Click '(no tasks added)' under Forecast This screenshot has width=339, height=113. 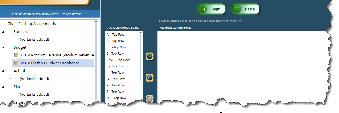pos(34,40)
